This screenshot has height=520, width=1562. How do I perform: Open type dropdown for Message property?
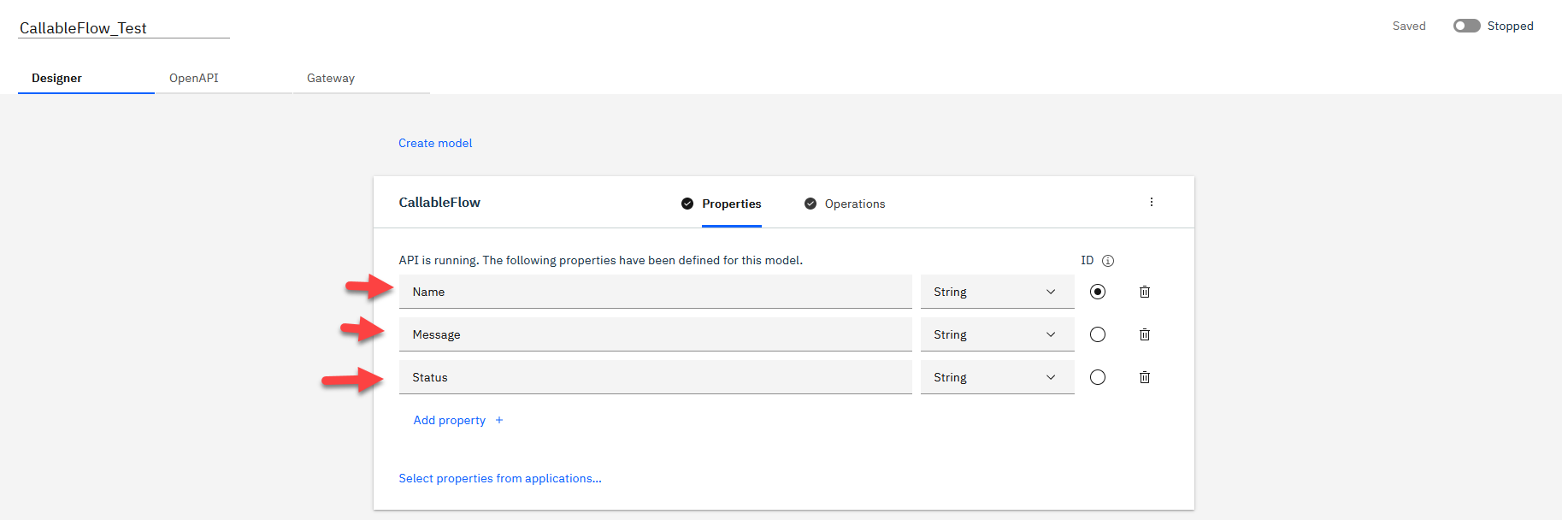point(997,334)
